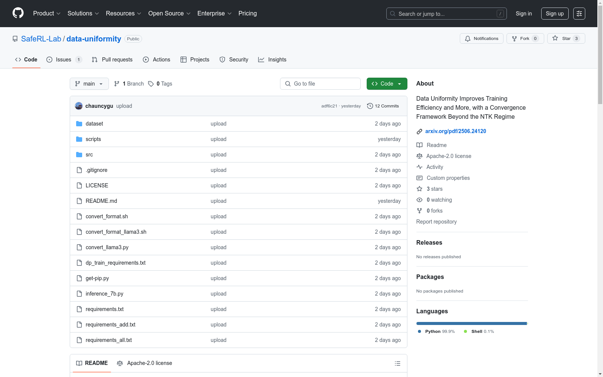This screenshot has height=377, width=603.
Task: Open the main branch selector dropdown
Action: [x=89, y=84]
